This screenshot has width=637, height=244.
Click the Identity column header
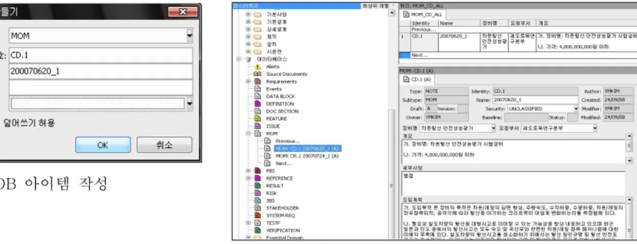[x=424, y=24]
